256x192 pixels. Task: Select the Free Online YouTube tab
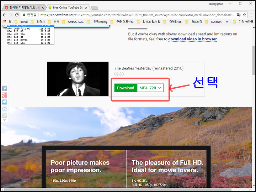(x=68, y=7)
